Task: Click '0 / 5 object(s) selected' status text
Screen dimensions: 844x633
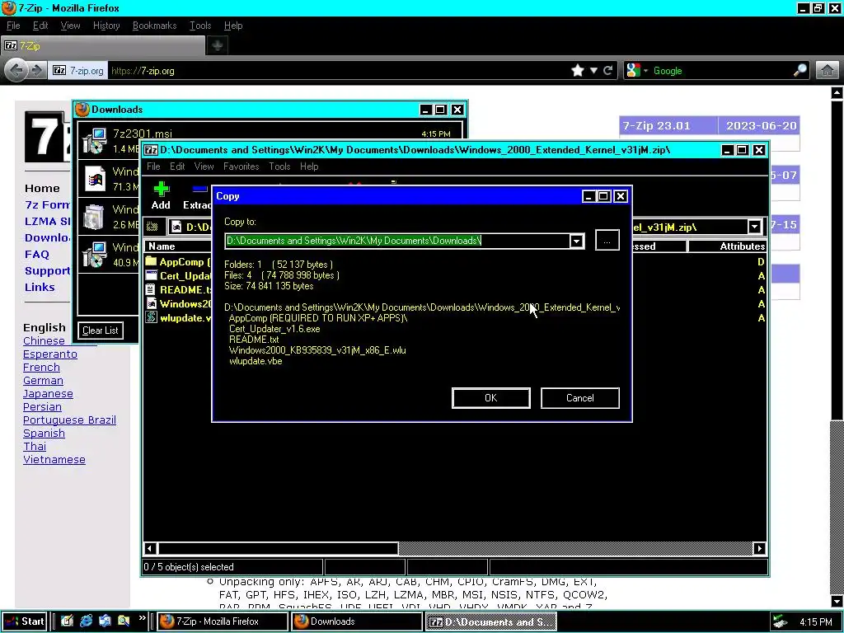Action: [x=189, y=567]
